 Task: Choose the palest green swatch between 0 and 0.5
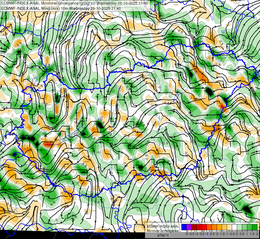[240, 227]
